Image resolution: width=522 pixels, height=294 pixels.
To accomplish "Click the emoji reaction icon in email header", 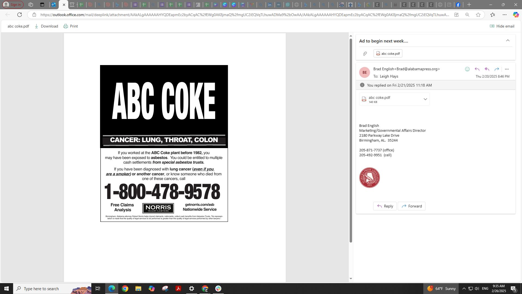I will pyautogui.click(x=467, y=69).
